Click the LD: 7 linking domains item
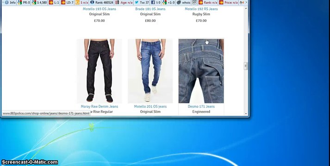 67,2
